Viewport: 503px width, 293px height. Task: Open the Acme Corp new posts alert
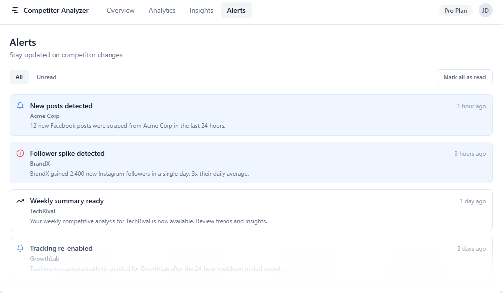click(x=251, y=115)
